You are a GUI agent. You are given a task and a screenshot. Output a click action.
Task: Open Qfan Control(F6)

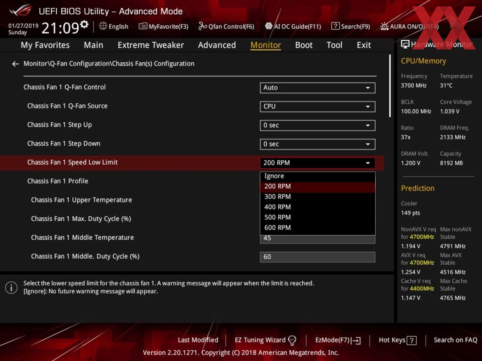[226, 26]
